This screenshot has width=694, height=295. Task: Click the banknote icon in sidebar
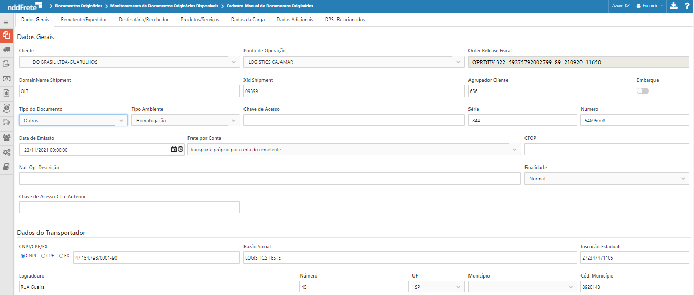pyautogui.click(x=6, y=79)
